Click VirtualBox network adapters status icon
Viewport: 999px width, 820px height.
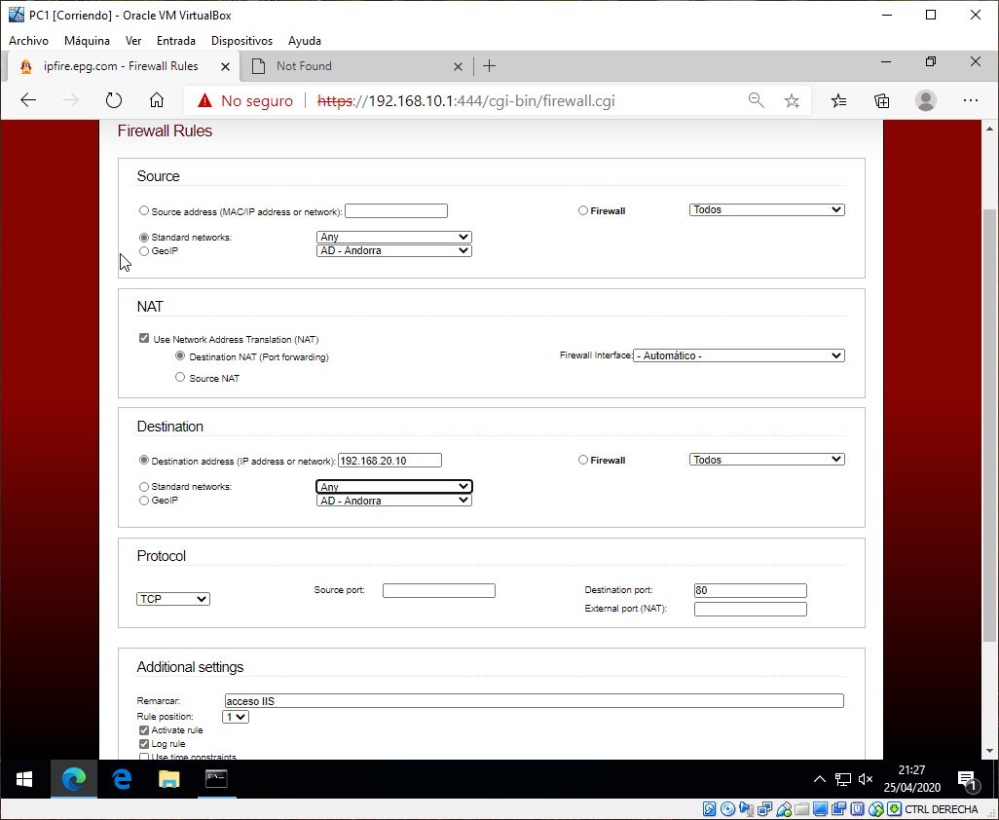[x=764, y=809]
